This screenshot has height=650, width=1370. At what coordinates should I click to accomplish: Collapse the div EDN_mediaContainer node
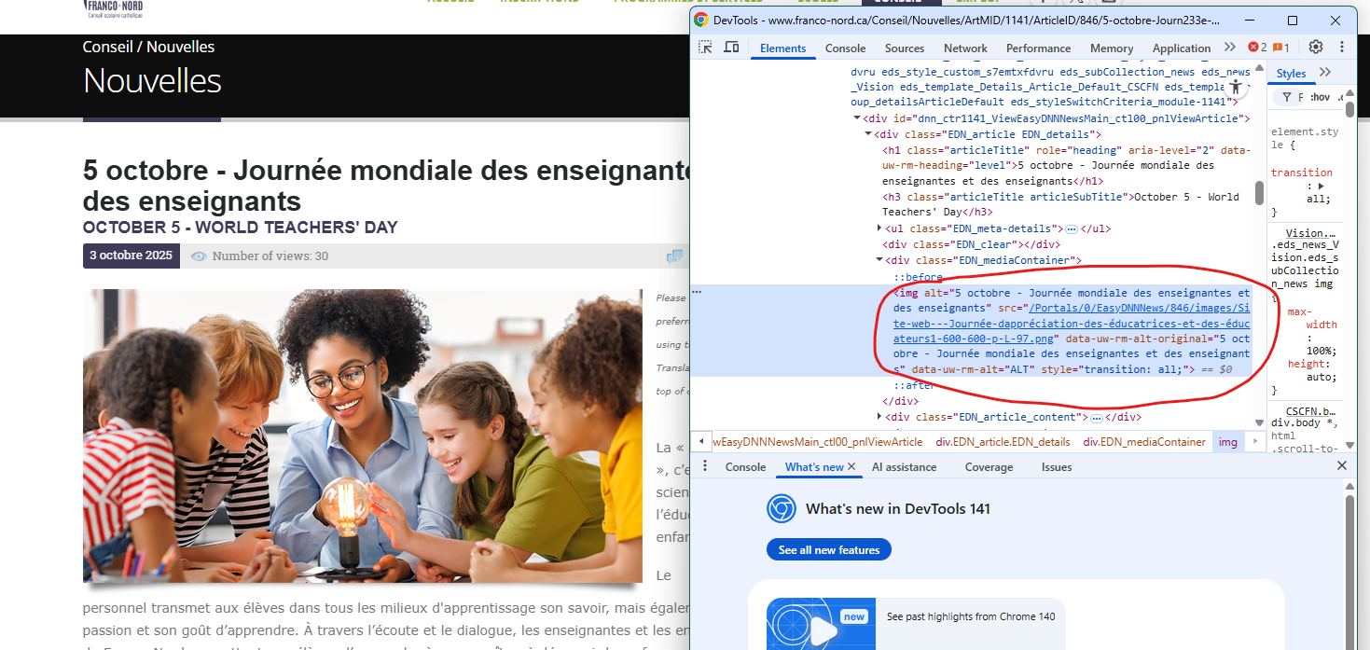pos(880,260)
